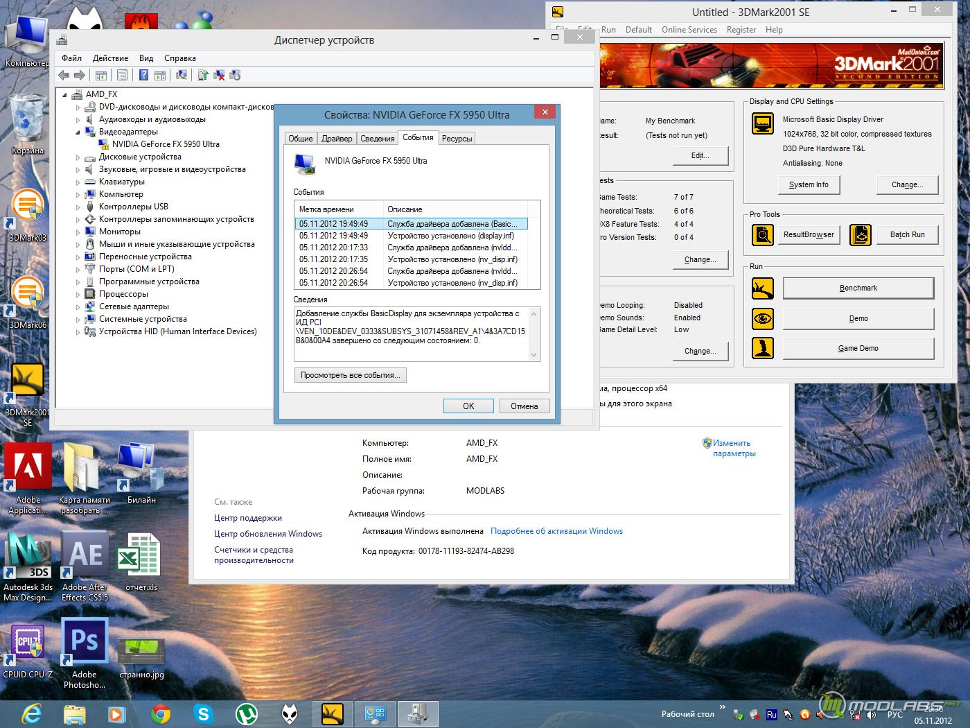Image resolution: width=970 pixels, height=728 pixels.
Task: Open the Центр обновления Windows link
Action: (268, 534)
